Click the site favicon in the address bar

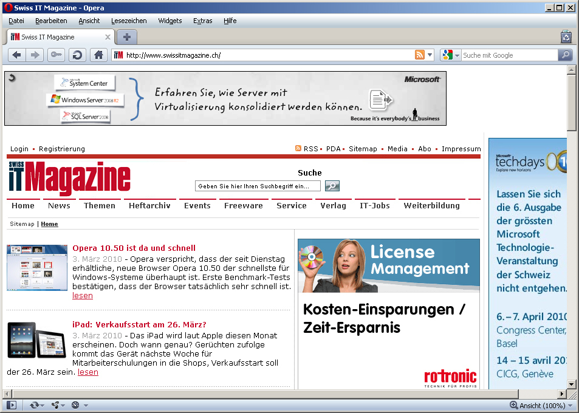(118, 55)
